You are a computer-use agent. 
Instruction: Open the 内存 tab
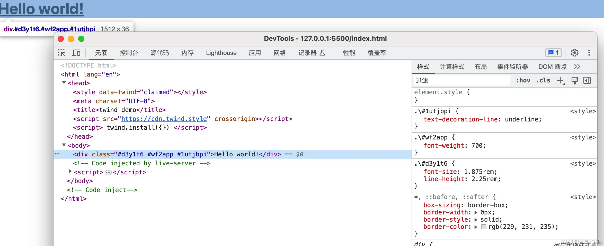[x=188, y=53]
